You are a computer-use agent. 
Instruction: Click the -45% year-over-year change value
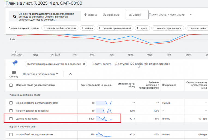(x=156, y=135)
